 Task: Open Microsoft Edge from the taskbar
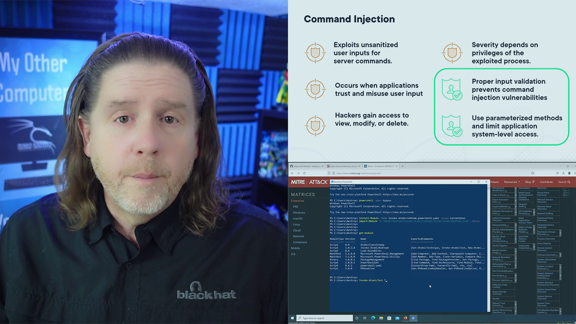tap(373, 318)
